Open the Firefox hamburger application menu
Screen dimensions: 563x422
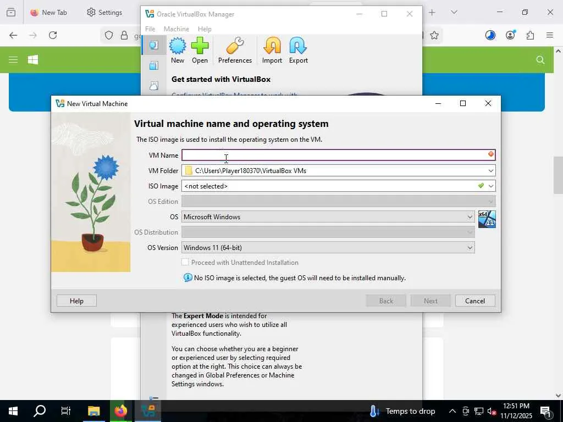point(550,35)
